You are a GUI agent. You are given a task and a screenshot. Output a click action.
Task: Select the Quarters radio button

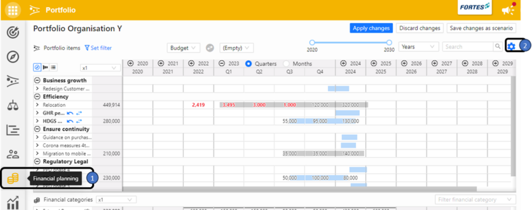[249, 63]
